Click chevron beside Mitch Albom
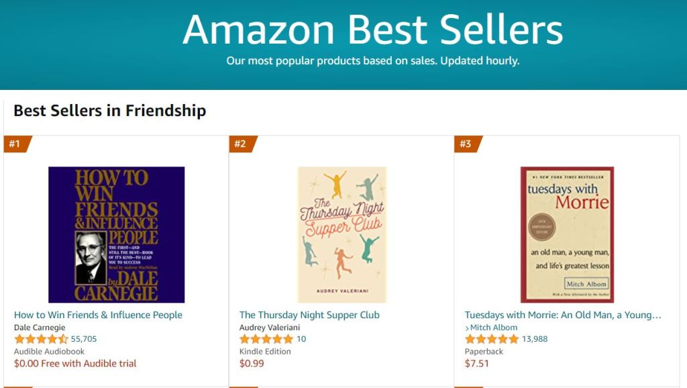 tap(467, 328)
